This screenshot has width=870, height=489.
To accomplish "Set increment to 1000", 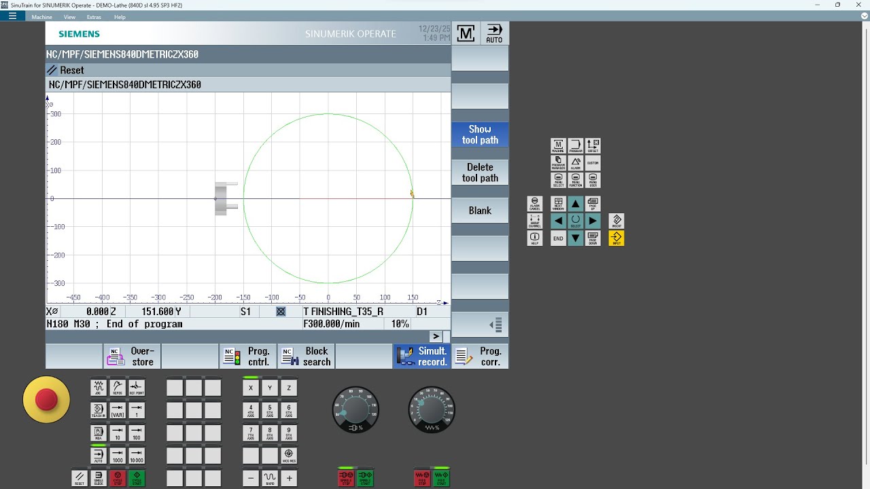I will point(118,455).
